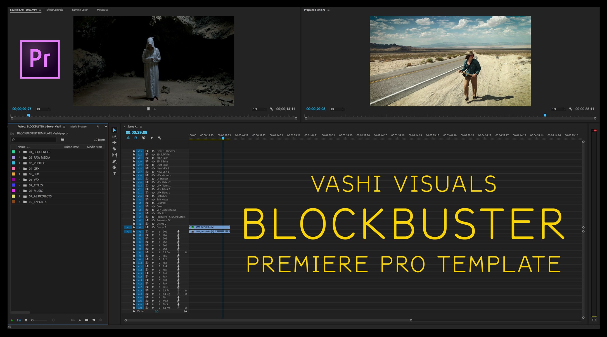Image resolution: width=607 pixels, height=337 pixels.
Task: Click the Media Start column header
Action: tap(94, 147)
